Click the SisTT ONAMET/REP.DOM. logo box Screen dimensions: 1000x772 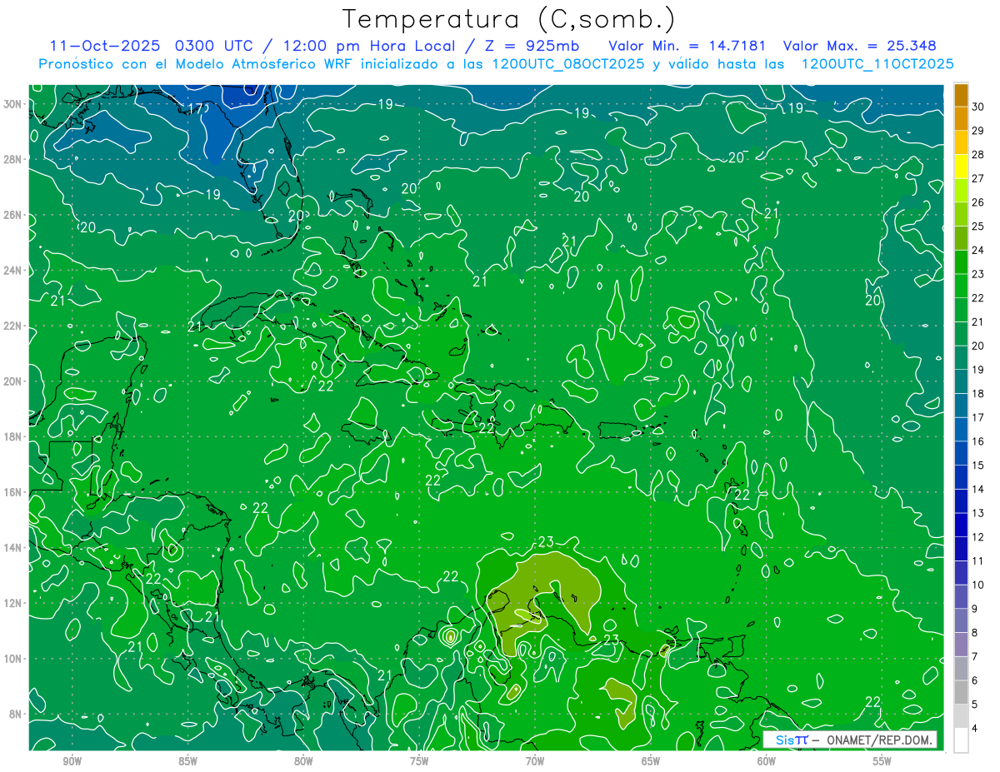[850, 740]
